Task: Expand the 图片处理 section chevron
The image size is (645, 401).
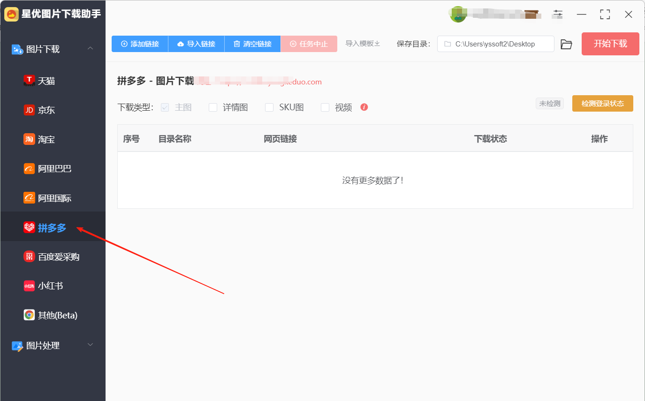Action: click(x=91, y=345)
